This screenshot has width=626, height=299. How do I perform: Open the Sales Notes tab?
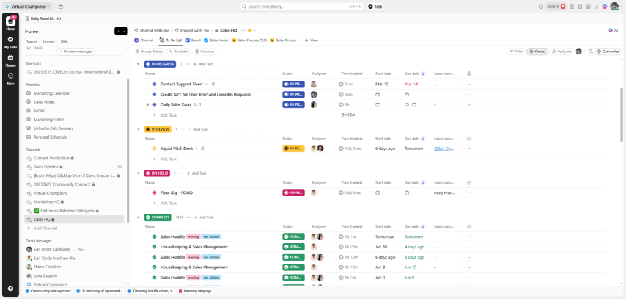click(x=216, y=40)
